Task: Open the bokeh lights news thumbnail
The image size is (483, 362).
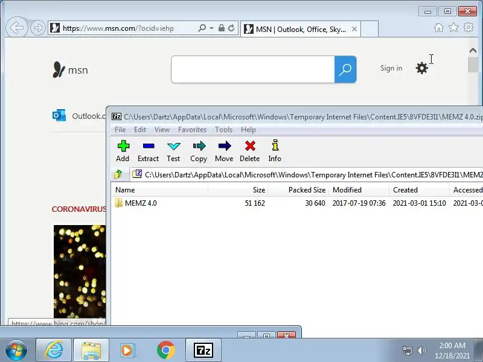Action: click(80, 271)
